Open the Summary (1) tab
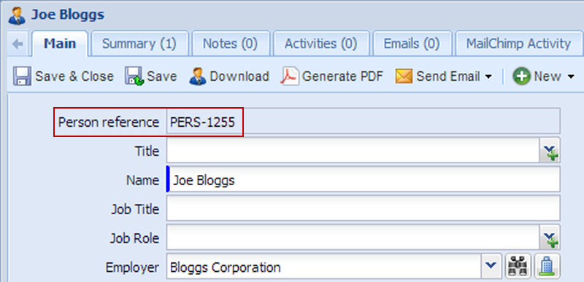Viewport: 584px width, 282px height. pyautogui.click(x=139, y=44)
